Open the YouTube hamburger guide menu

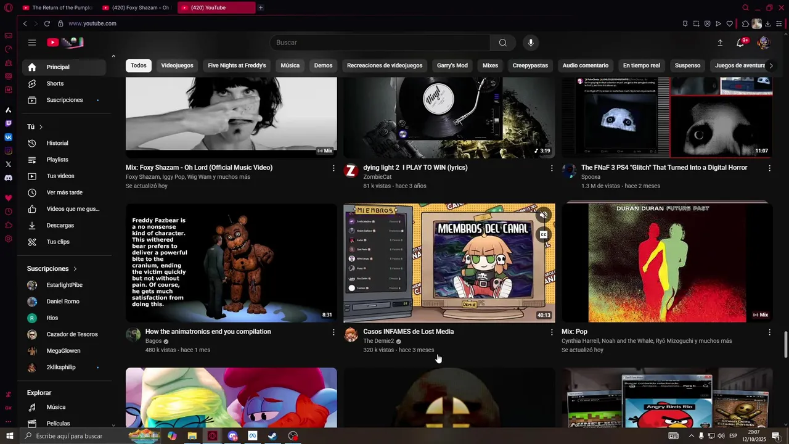pos(32,43)
